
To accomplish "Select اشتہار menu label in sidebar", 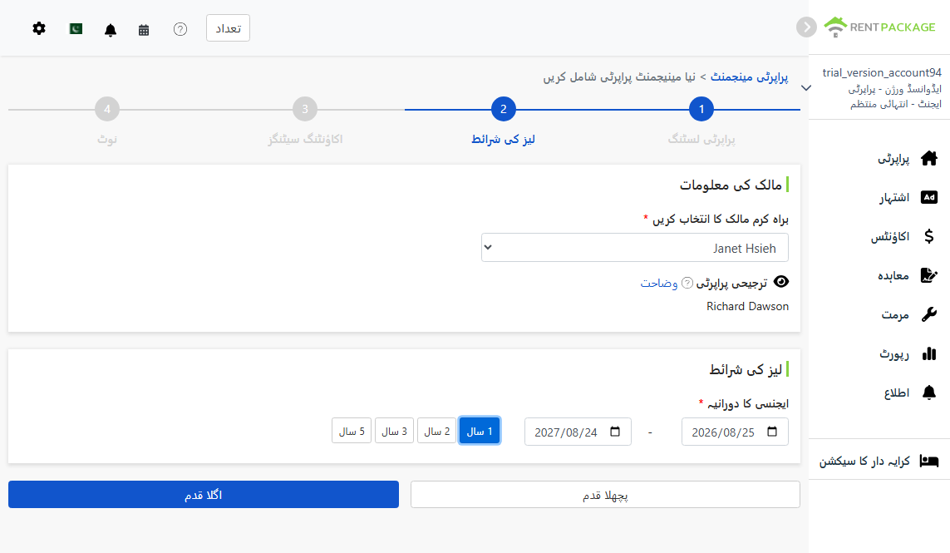I will point(894,198).
